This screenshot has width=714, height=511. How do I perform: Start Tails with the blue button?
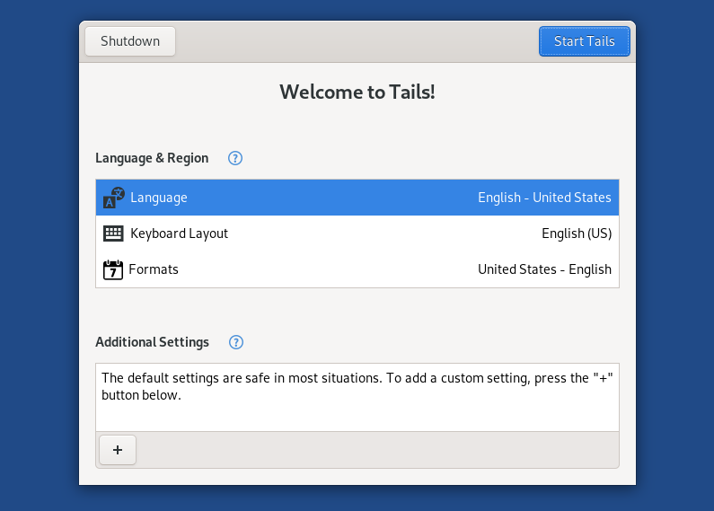(x=584, y=41)
